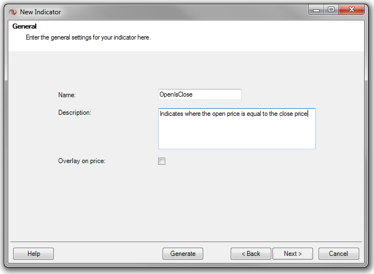The image size is (374, 274).
Task: Click the 'Description:' field label
Action: point(74,113)
